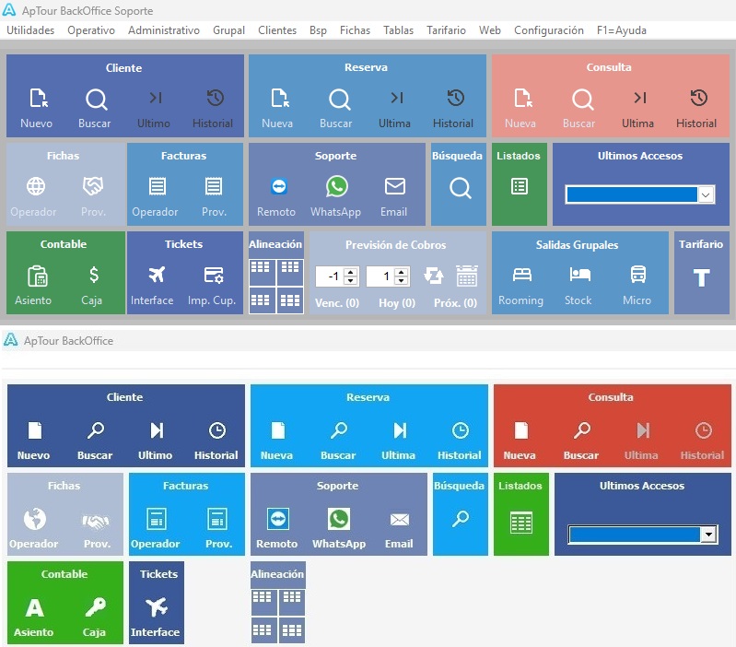Open Asiento contable in top window

point(34,286)
